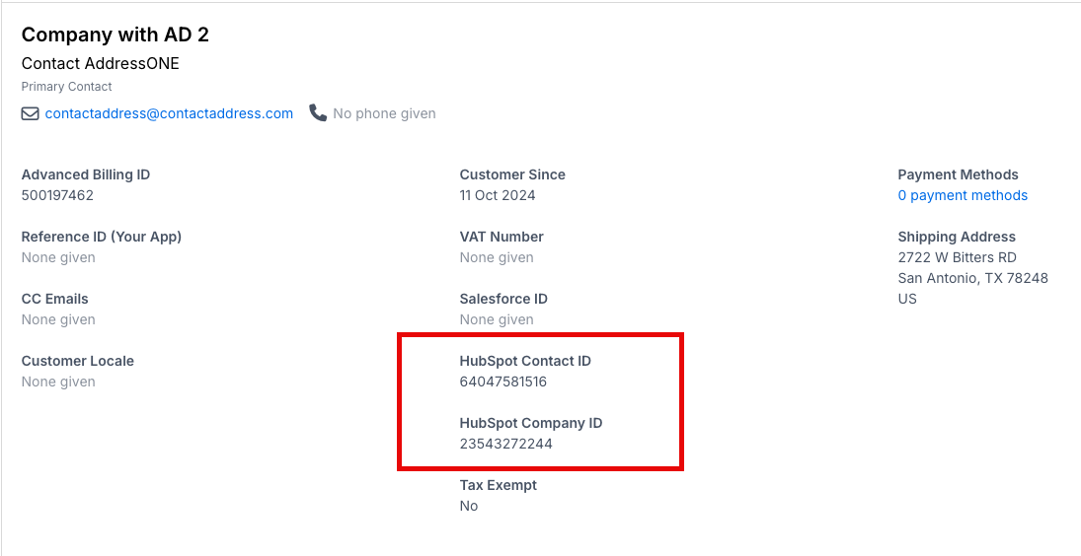Viewport: 1081px width, 556px height.
Task: Click the envelope email icon
Action: [x=31, y=113]
